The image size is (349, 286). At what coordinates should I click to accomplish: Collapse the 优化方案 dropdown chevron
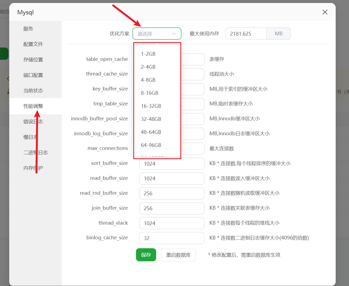(x=174, y=34)
